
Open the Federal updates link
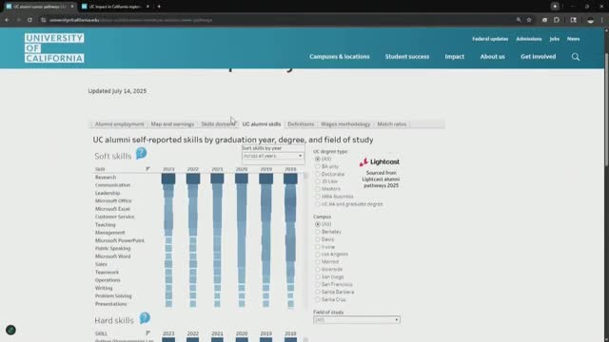pos(490,39)
